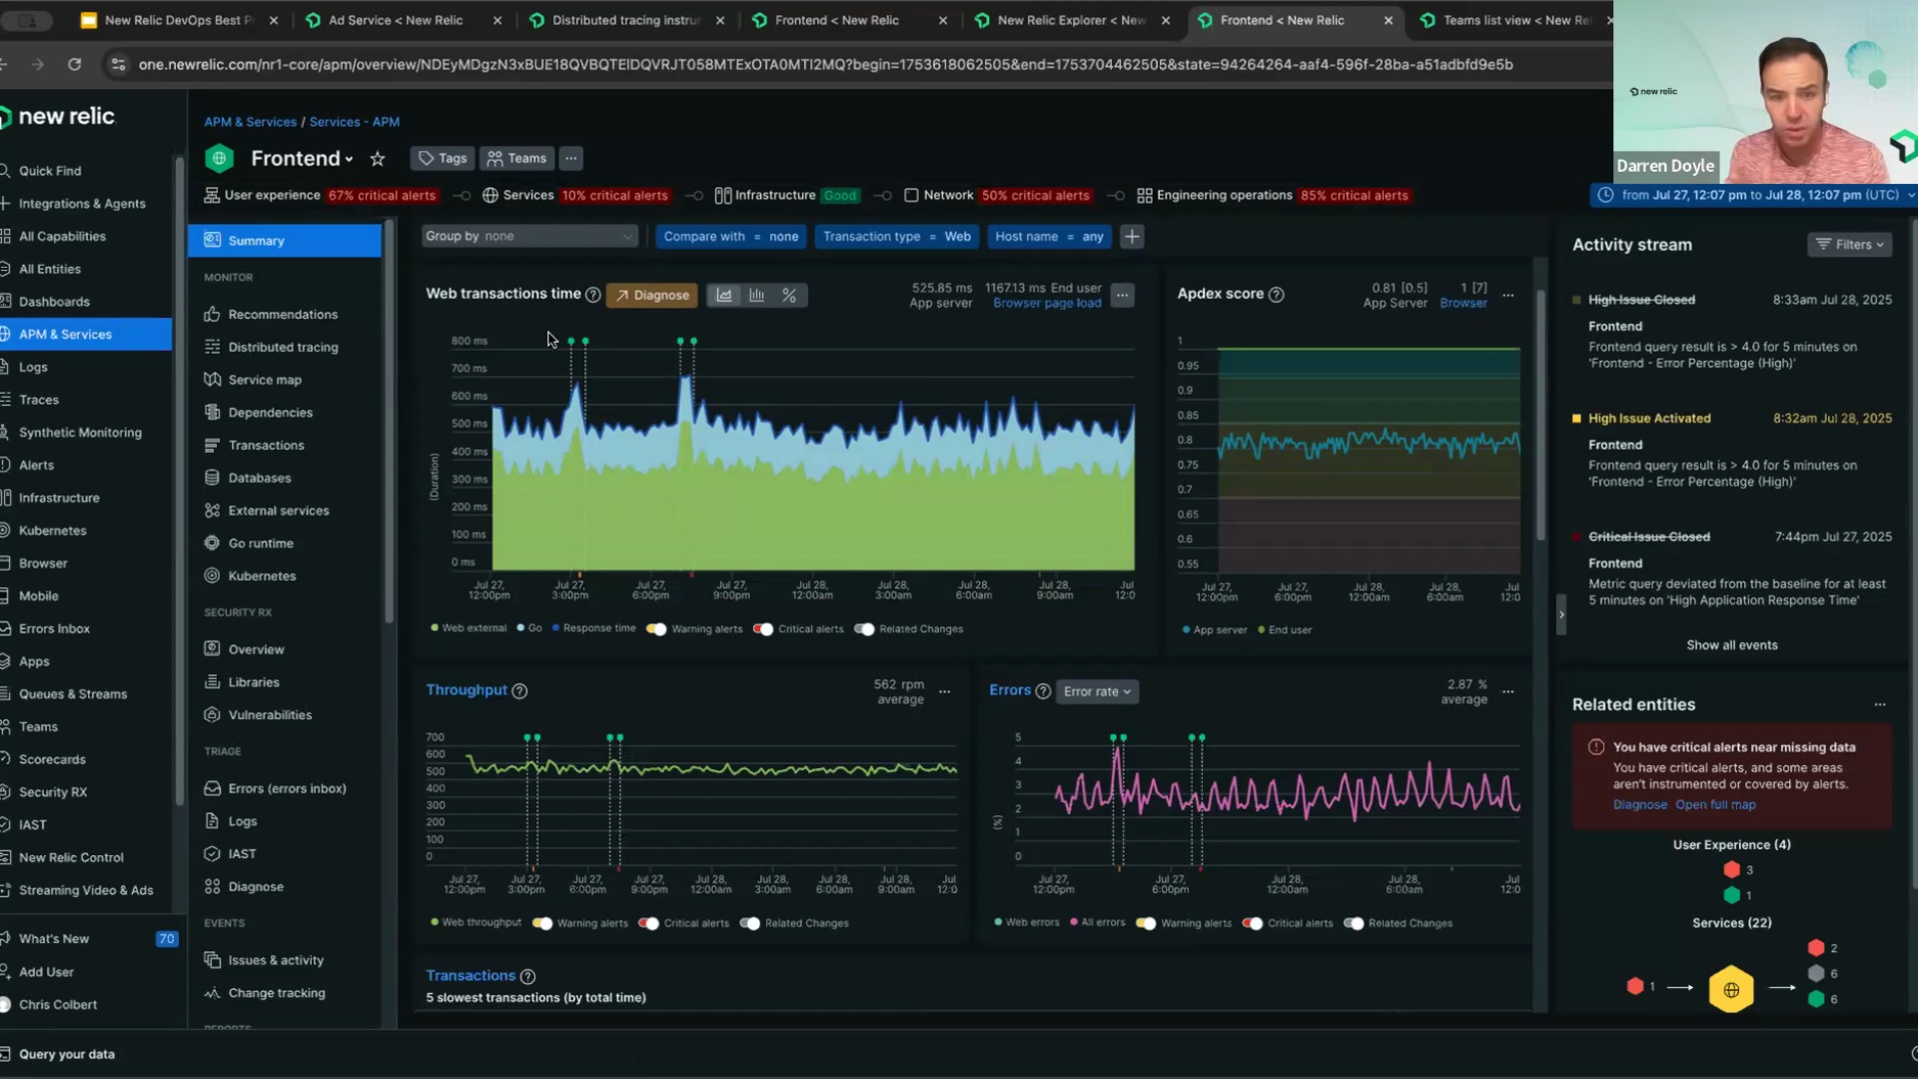The height and width of the screenshot is (1079, 1918).
Task: Change the Transaction type filter
Action: click(896, 237)
